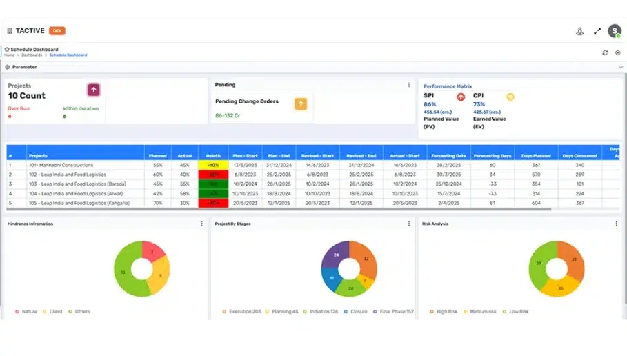
Task: Click forecasting date 28/2/2025 cell
Action: (x=448, y=165)
